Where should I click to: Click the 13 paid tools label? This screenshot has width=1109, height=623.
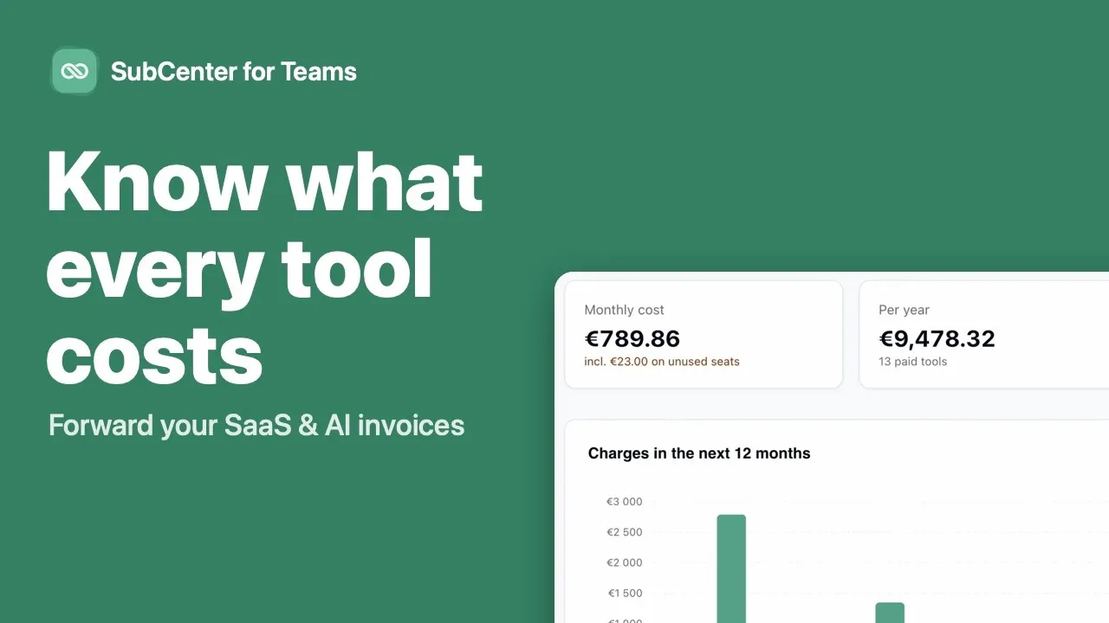click(x=912, y=362)
